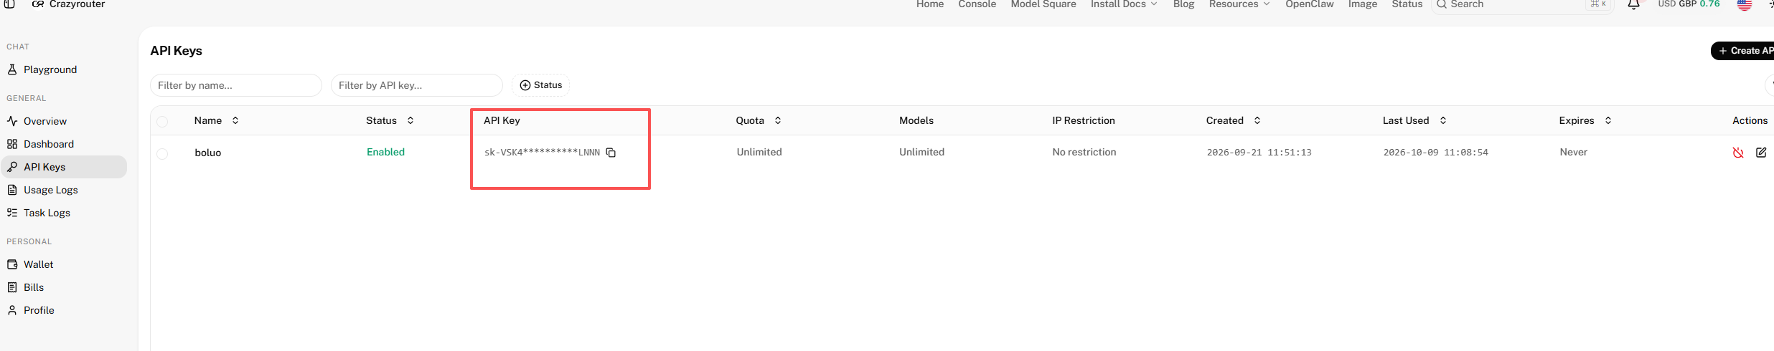Select the boluo row checkbox
Screen dimensions: 1774x351
tap(162, 154)
